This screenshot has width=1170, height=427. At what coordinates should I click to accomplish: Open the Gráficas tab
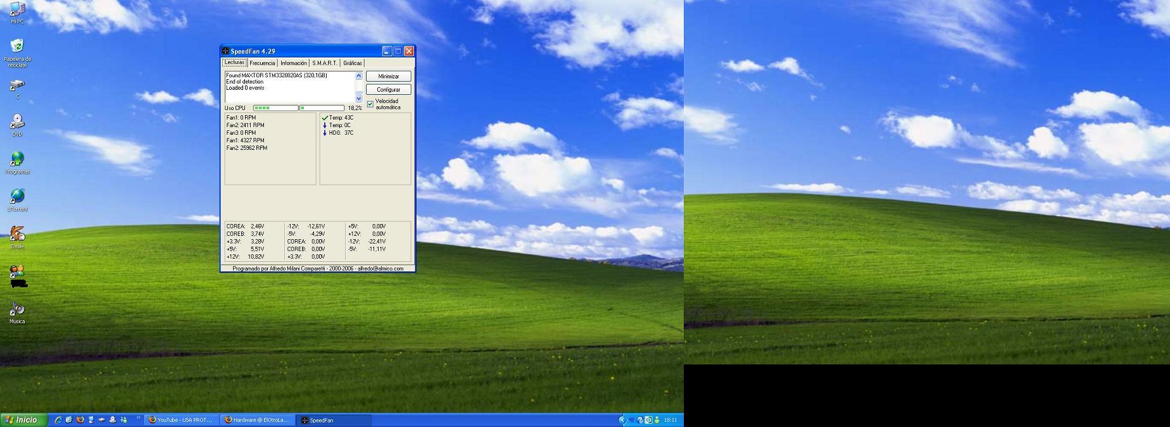353,63
